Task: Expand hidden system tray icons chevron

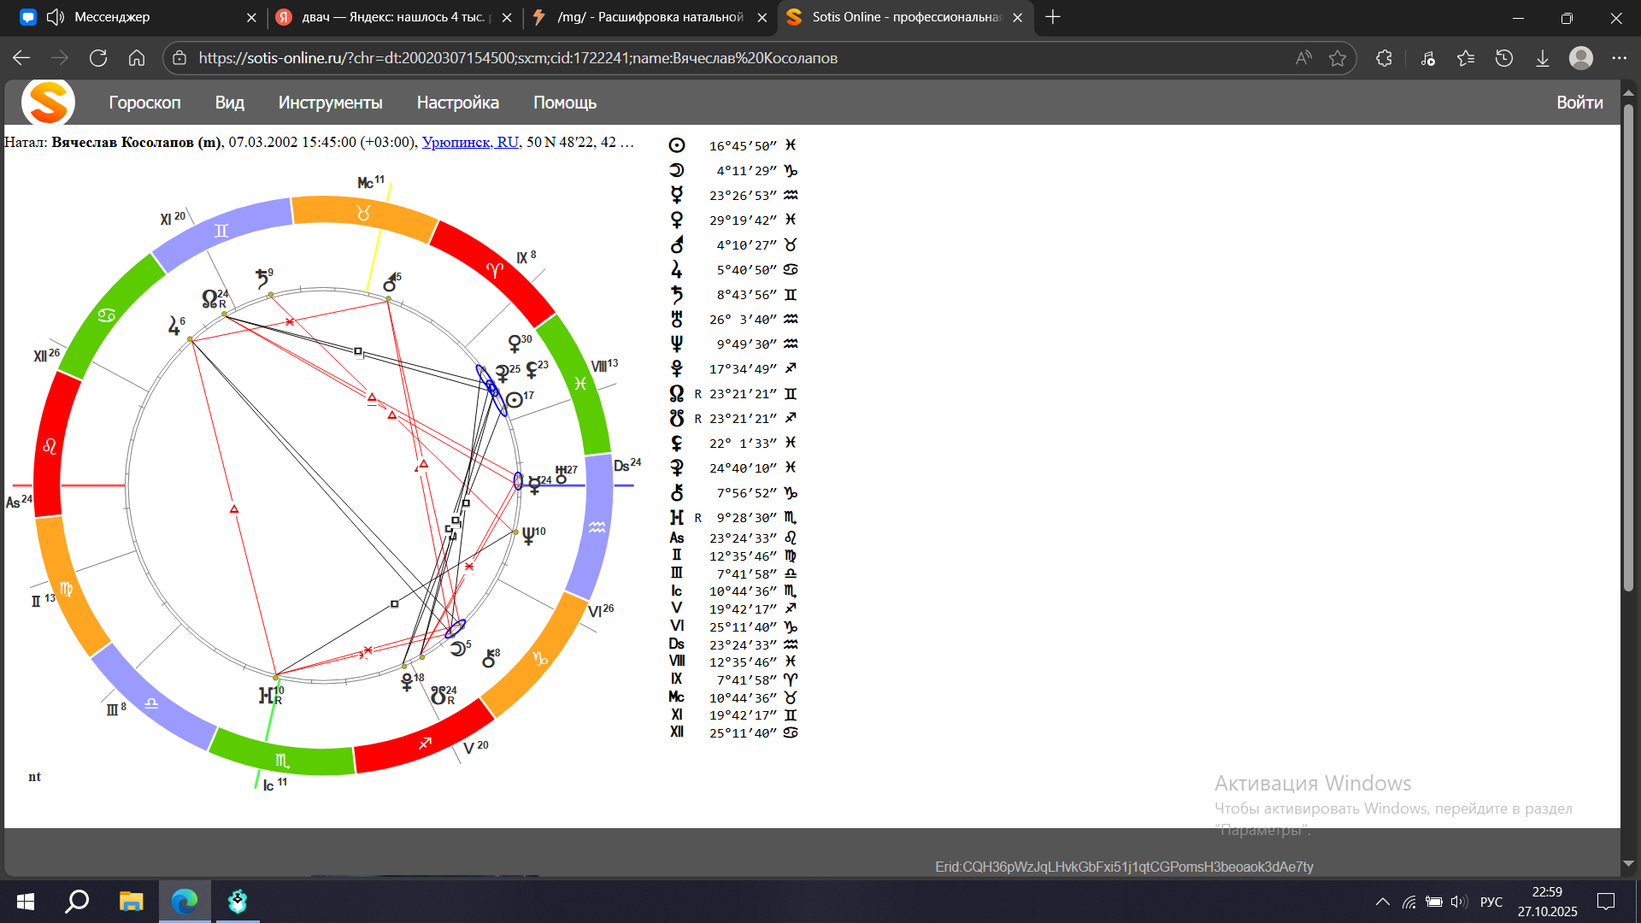Action: pos(1382,902)
